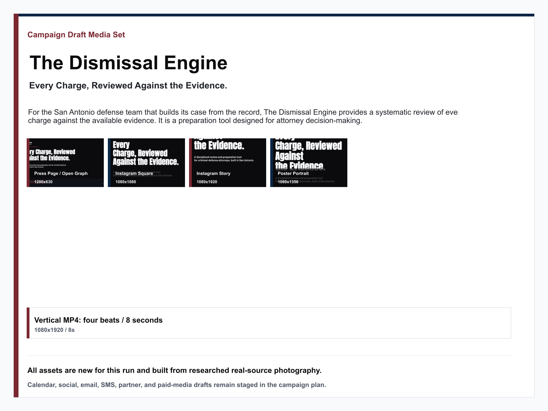This screenshot has height=411, width=548.
Task: Click The Dismissal Engine heading
Action: click(128, 63)
